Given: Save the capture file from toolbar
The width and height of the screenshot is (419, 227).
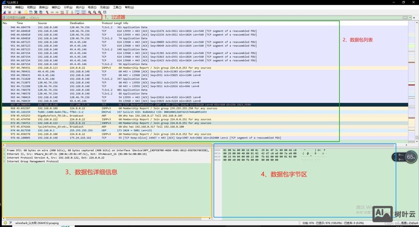Looking at the screenshot, I should [x=31, y=12].
